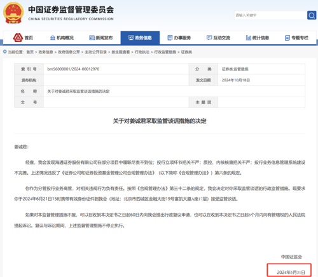Click the 统计信息 bar chart icon
Image resolution: width=318 pixels, height=277 pixels.
coord(248,37)
